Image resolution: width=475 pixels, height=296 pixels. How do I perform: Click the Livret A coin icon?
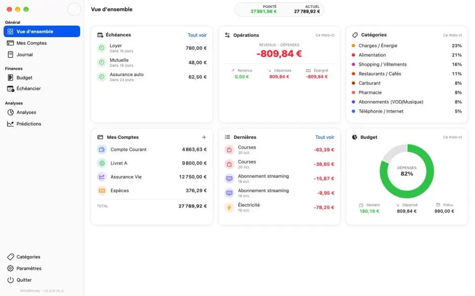click(102, 163)
